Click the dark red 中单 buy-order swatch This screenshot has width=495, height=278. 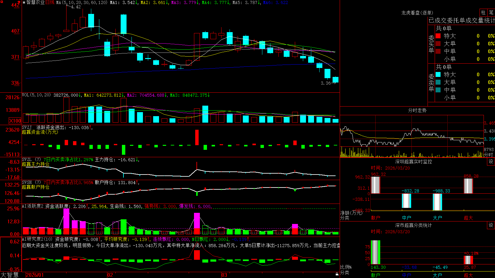point(438,51)
